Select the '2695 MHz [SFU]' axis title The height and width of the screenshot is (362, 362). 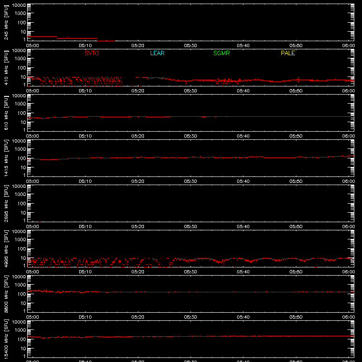coord(6,204)
